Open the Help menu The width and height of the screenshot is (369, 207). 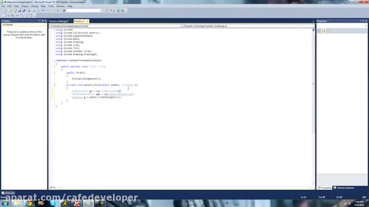70,6
